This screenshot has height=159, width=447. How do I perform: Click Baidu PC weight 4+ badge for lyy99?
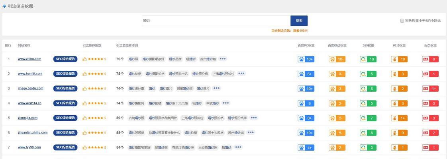306,147
